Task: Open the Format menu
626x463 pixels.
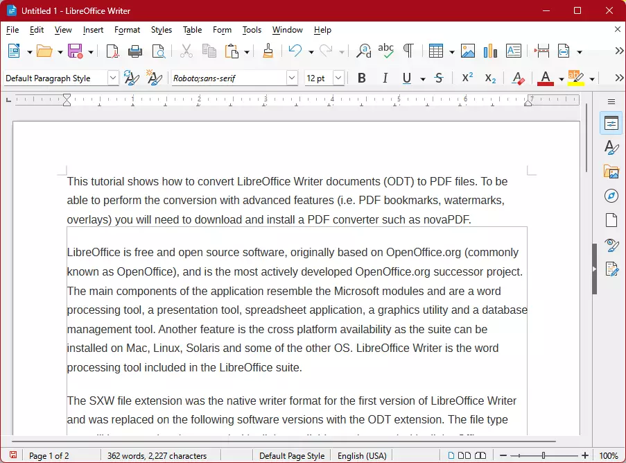Action: (x=127, y=30)
